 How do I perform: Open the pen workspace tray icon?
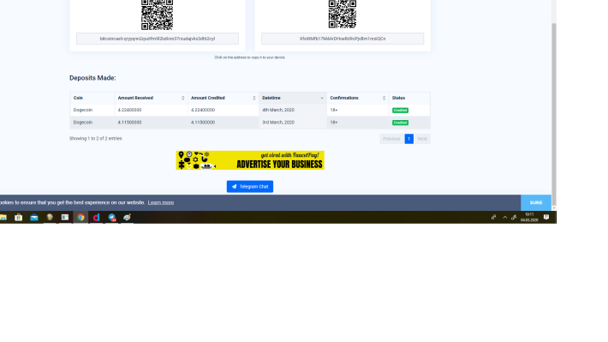point(514,218)
